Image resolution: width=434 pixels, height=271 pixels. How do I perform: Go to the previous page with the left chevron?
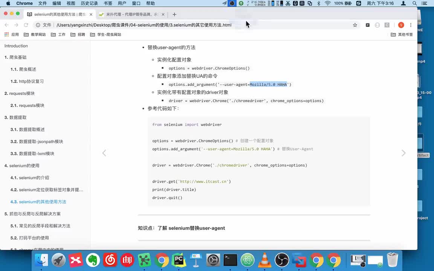(x=104, y=153)
